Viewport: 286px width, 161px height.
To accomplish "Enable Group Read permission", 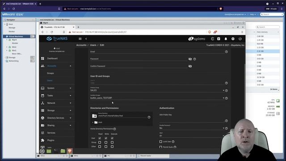I will [x=100, y=142].
